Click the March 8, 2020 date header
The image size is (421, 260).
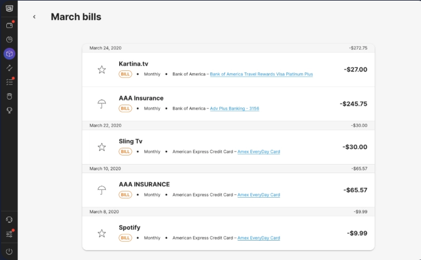point(104,211)
